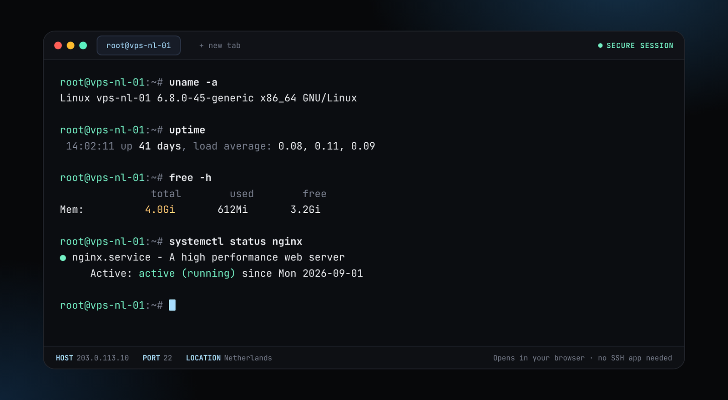The height and width of the screenshot is (400, 728).
Task: Click the Linux kernel version output line
Action: [x=208, y=98]
